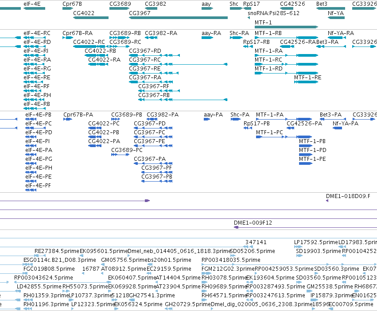Click protein eIF-4E-PF label
The height and width of the screenshot is (311, 377).
(x=38, y=186)
